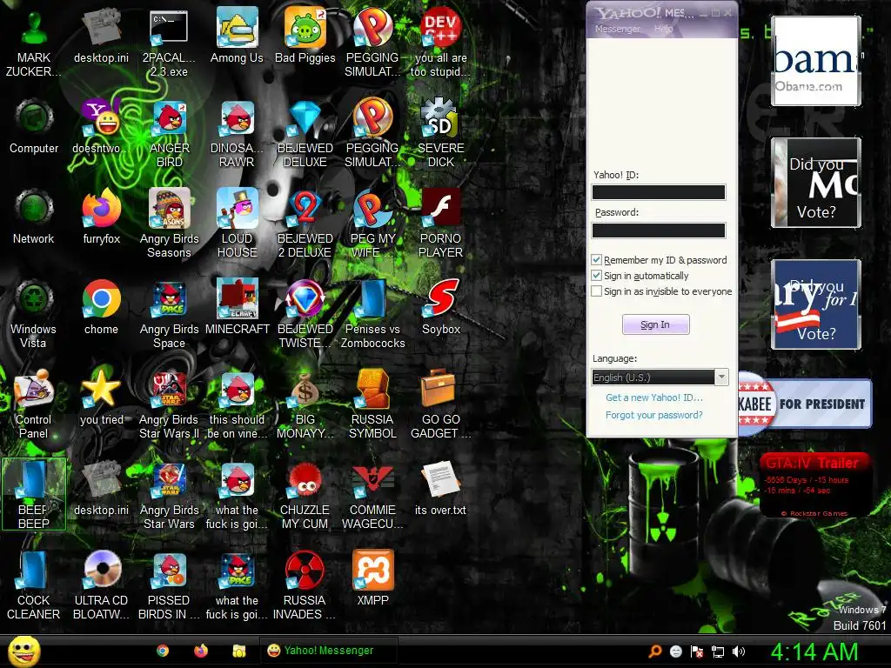Image resolution: width=891 pixels, height=668 pixels.
Task: Open the Messenger menu
Action: pos(617,29)
